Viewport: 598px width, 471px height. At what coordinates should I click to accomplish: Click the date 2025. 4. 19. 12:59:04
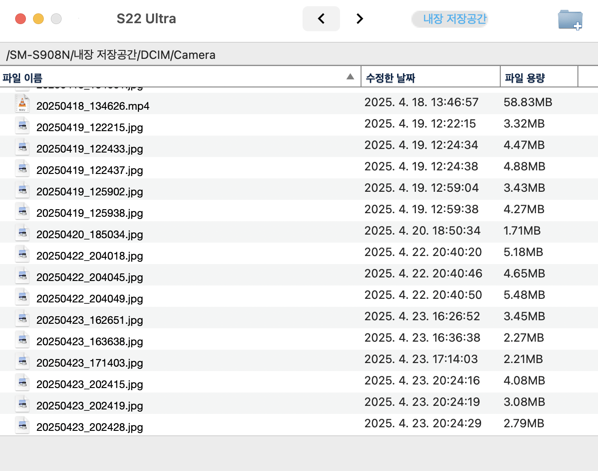click(421, 188)
